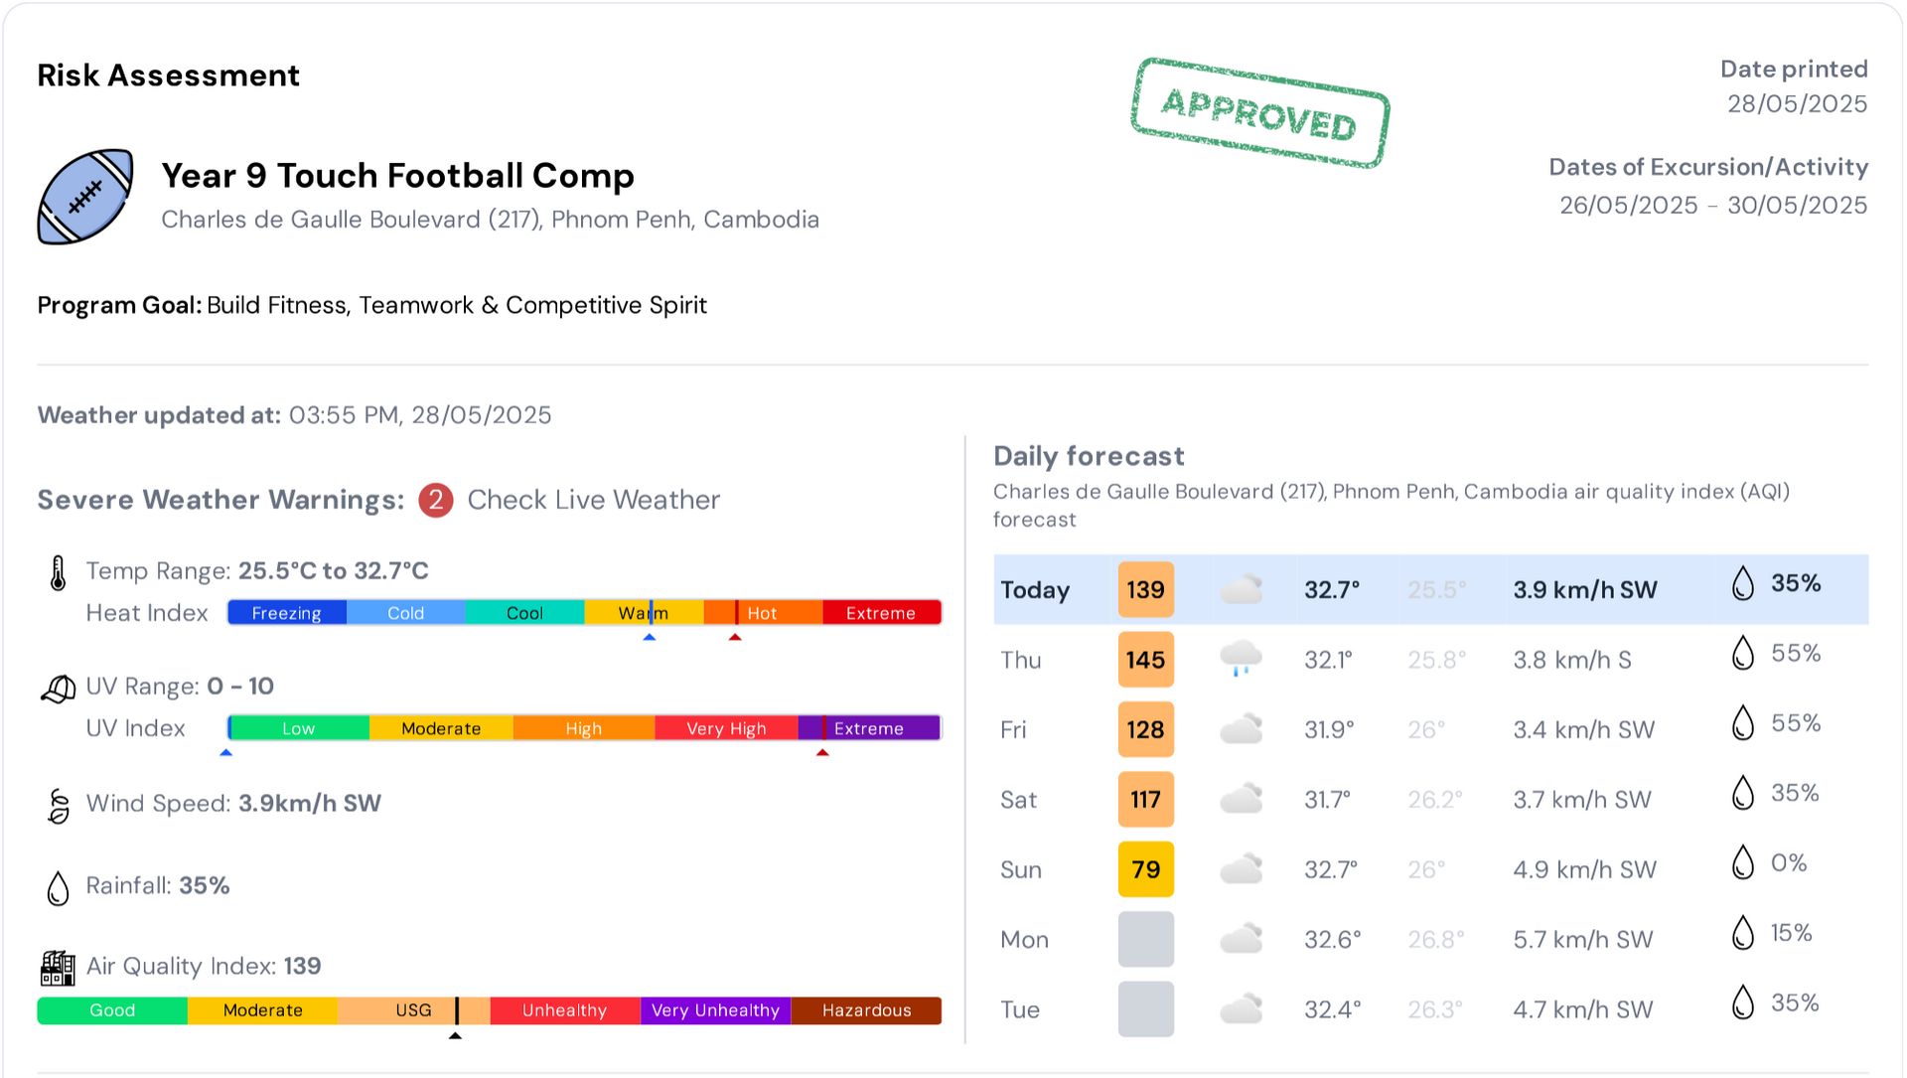The image size is (1907, 1078).
Task: Click the thermometer Temp Range icon
Action: [58, 573]
